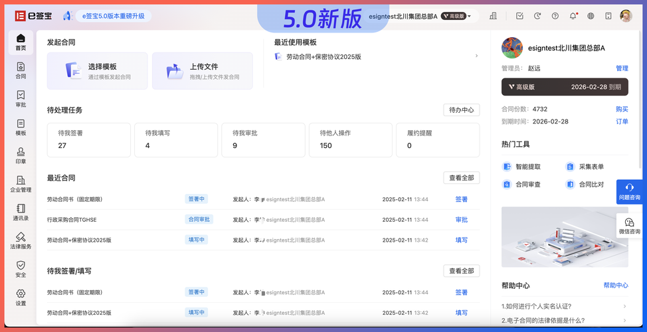Open the help question mark icon
The image size is (647, 332).
(555, 16)
